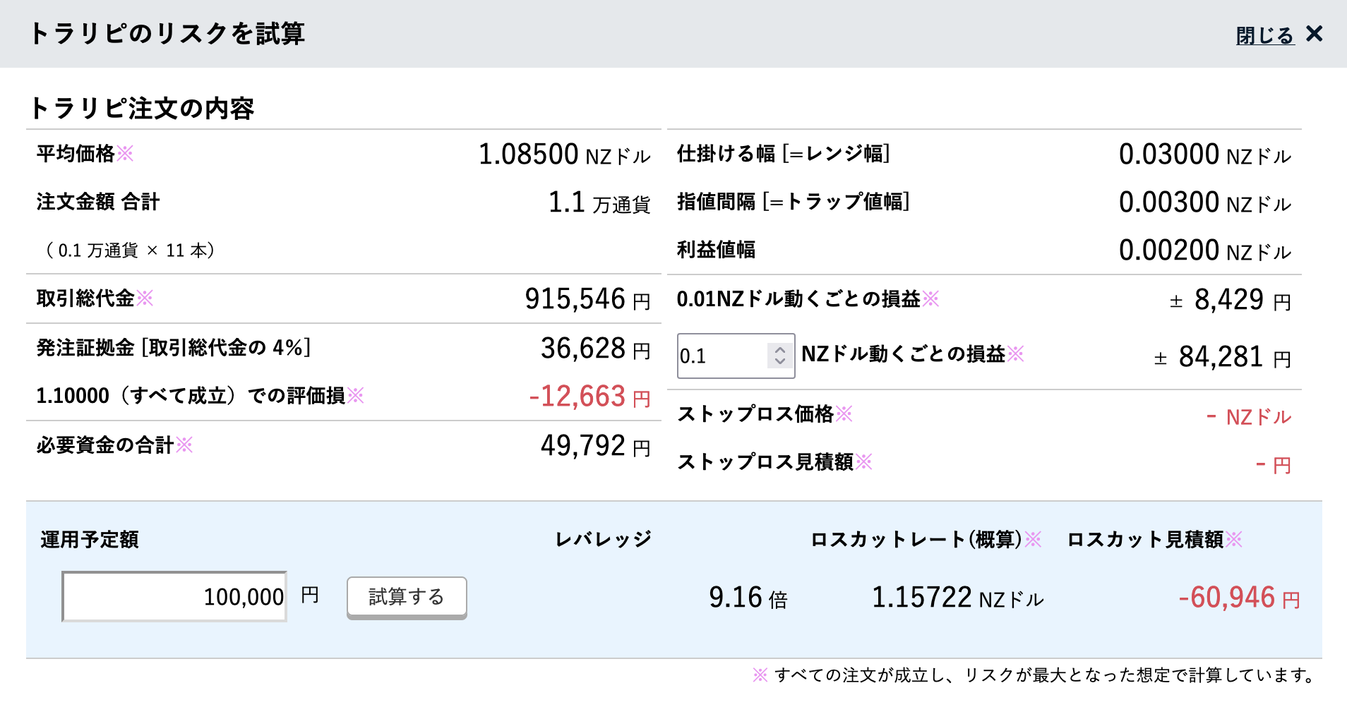Viewport: 1347px width, 707px height.
Task: Click the ※ mark next to 平均価格
Action: pyautogui.click(x=125, y=153)
